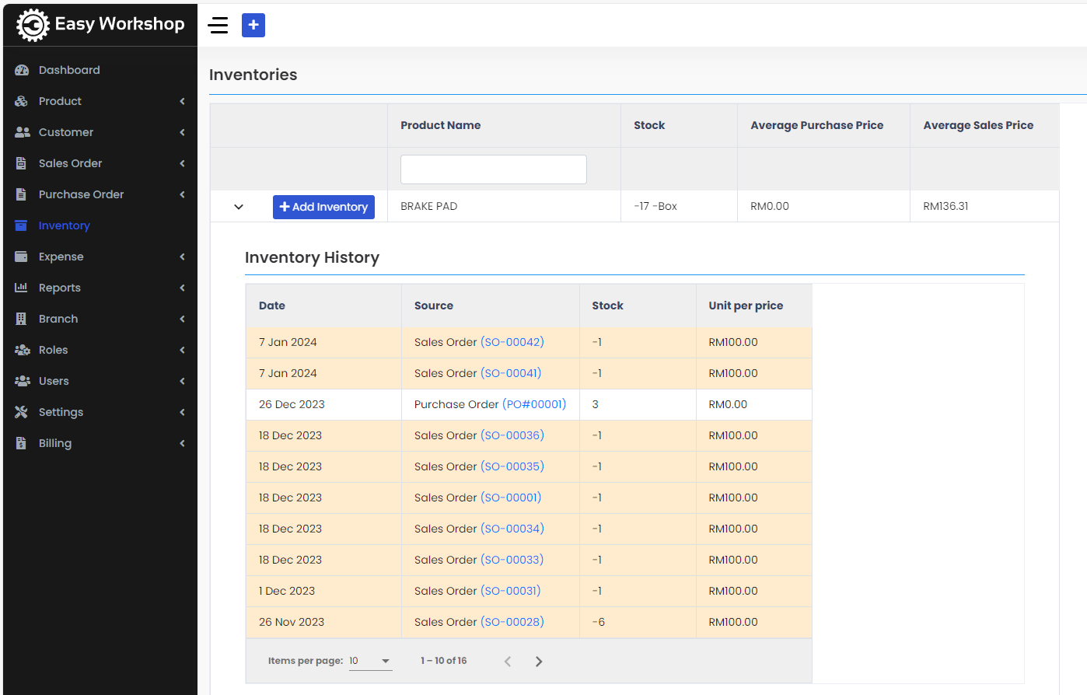Click the Dashboard gauge icon
Image resolution: width=1087 pixels, height=695 pixels.
pos(22,70)
